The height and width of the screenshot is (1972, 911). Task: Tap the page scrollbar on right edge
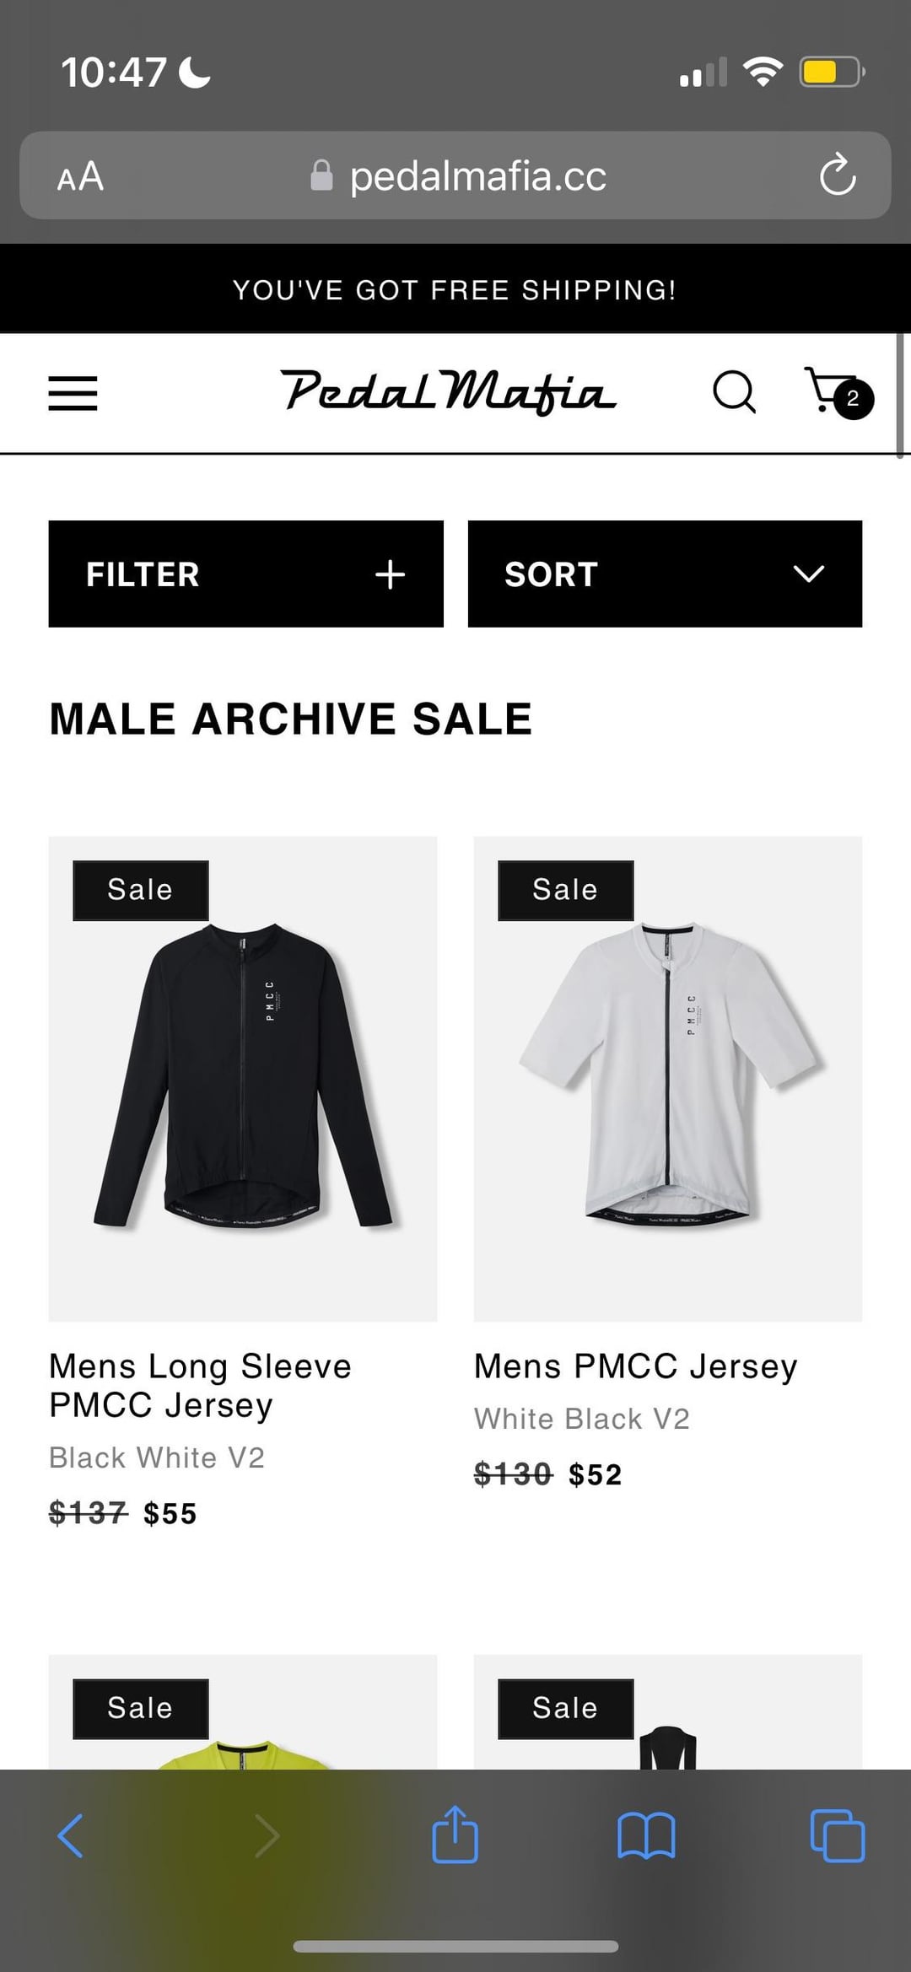(x=900, y=396)
